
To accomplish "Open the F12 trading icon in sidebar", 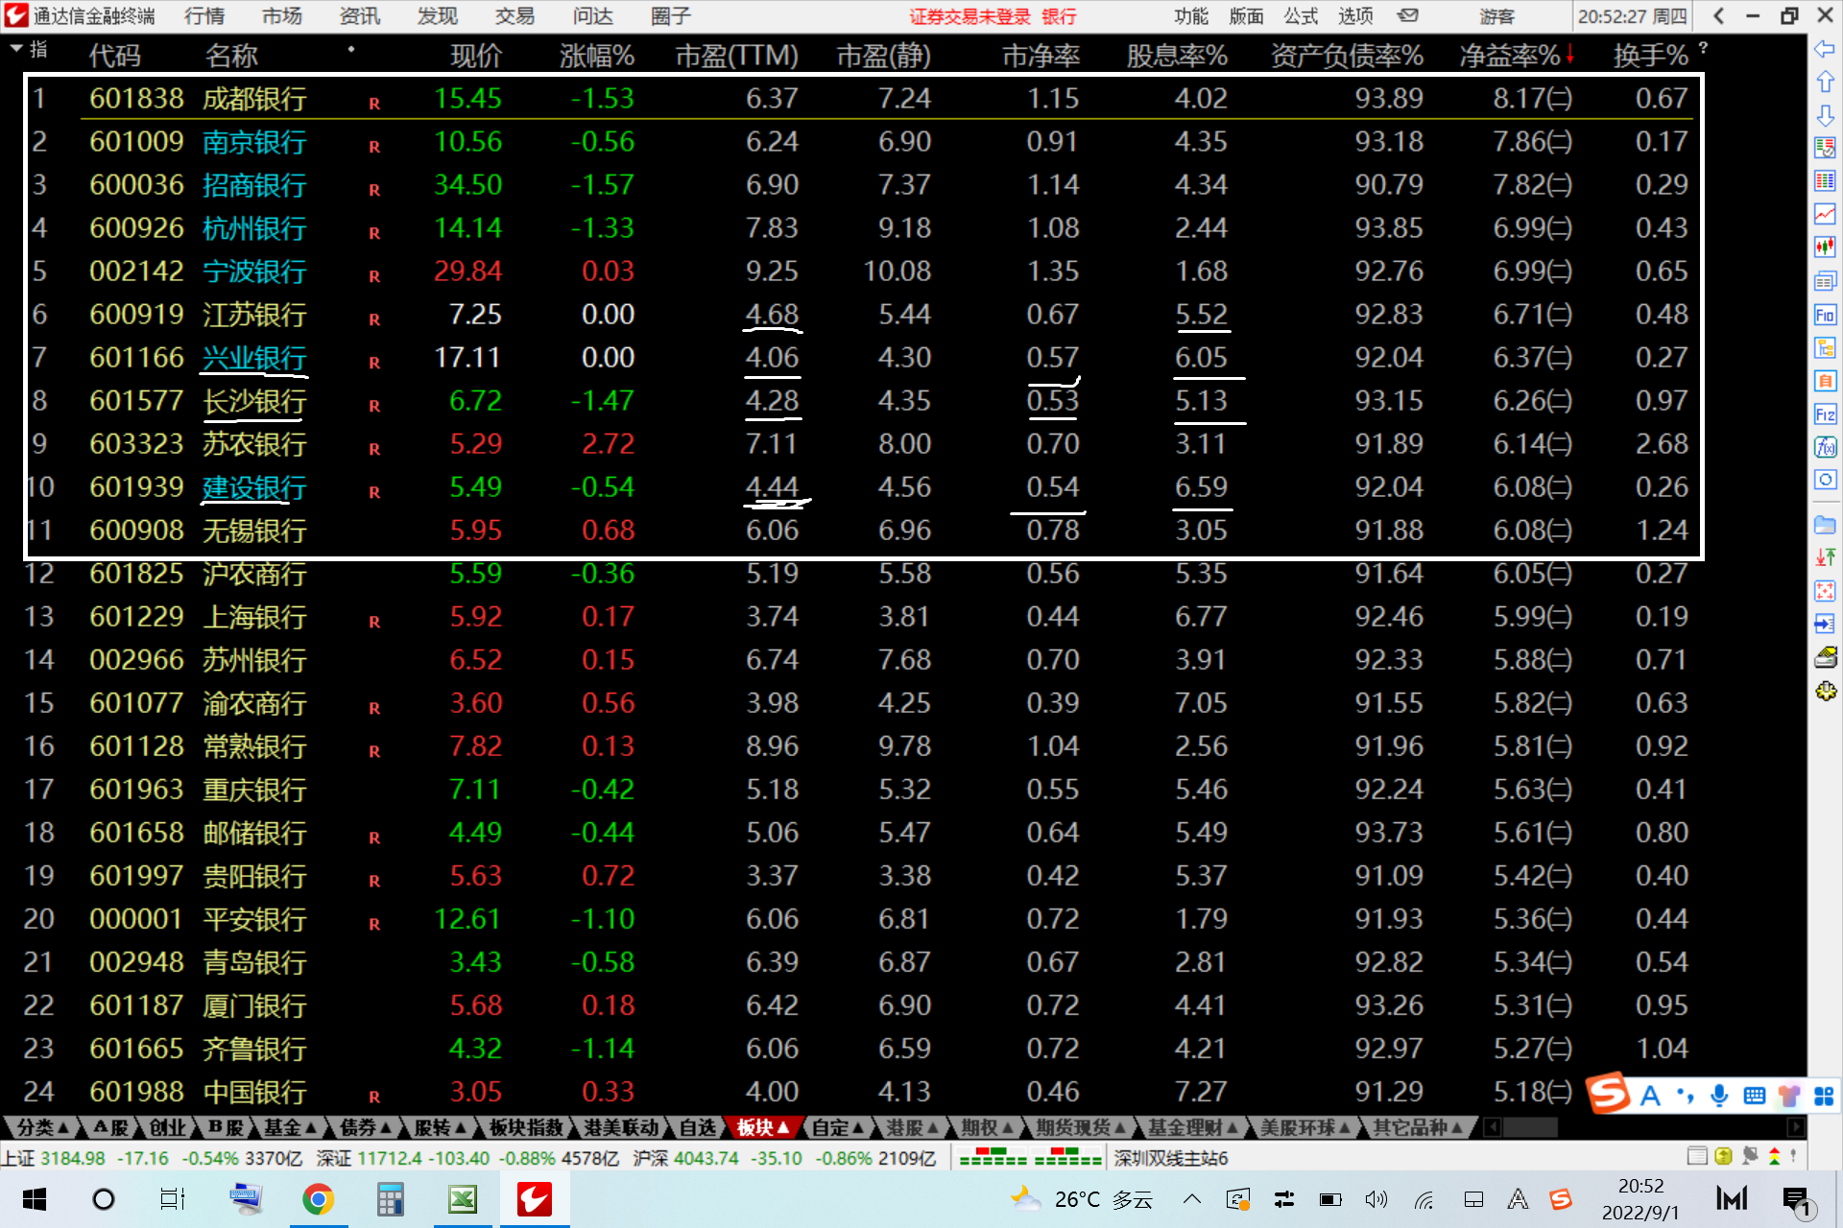I will [1825, 414].
